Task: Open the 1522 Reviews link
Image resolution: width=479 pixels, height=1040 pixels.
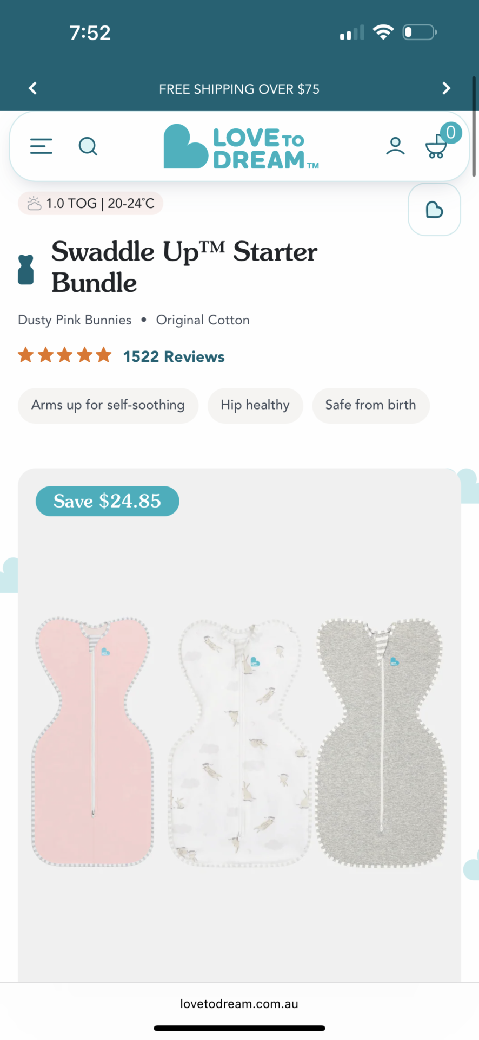Action: [174, 356]
